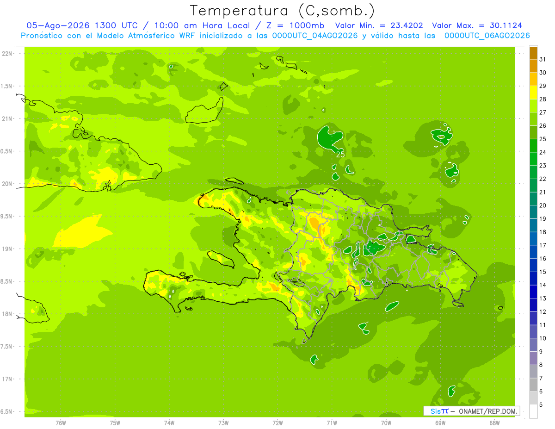Click the "18N" latitude label
The width and height of the screenshot is (555, 429).
pyautogui.click(x=7, y=314)
